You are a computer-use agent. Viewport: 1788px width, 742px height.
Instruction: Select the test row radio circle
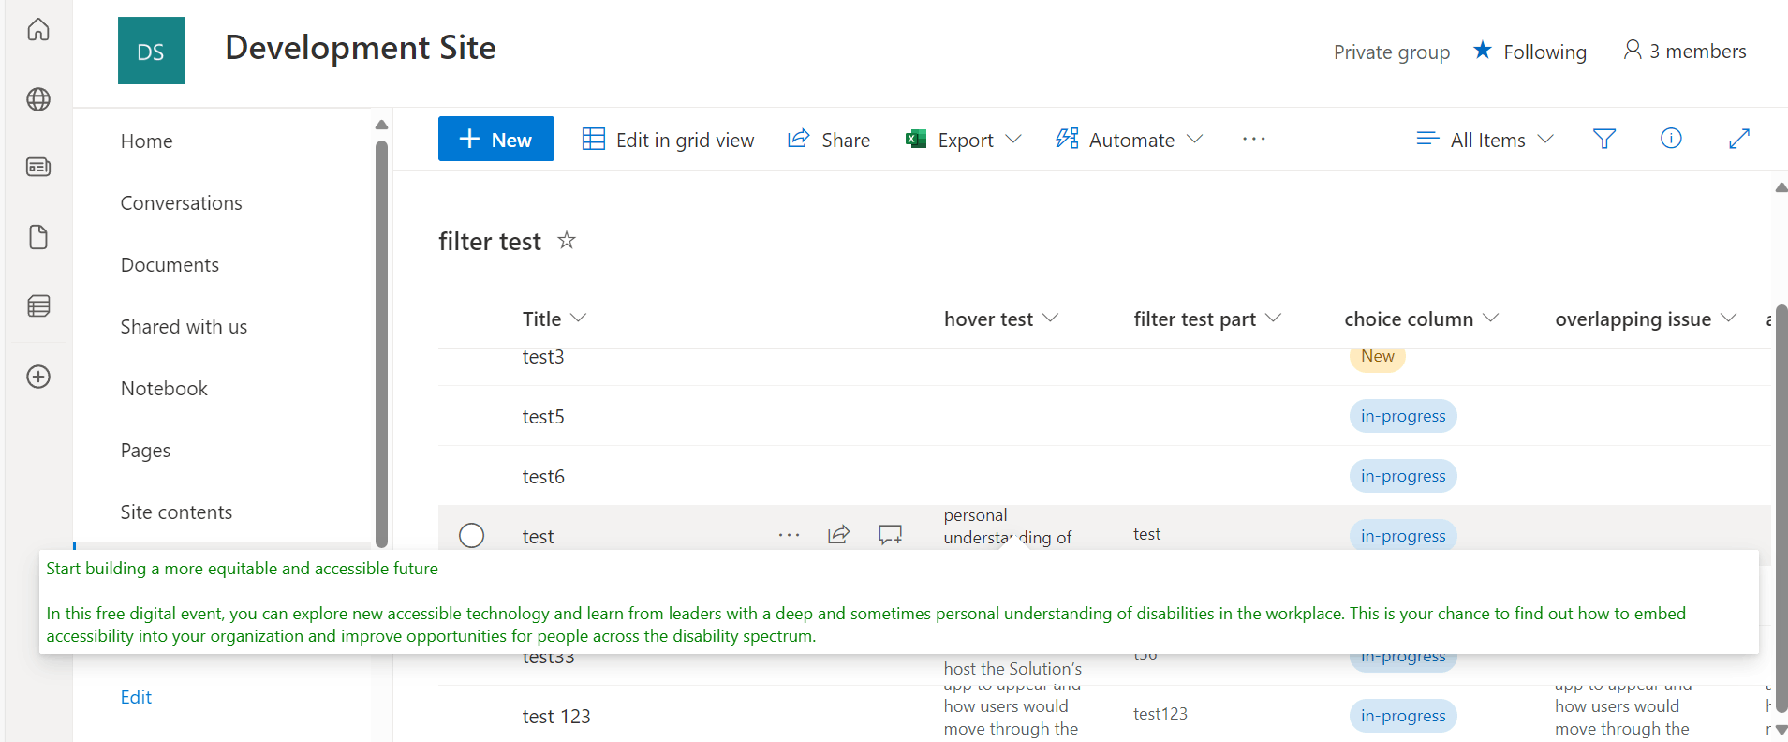[472, 535]
